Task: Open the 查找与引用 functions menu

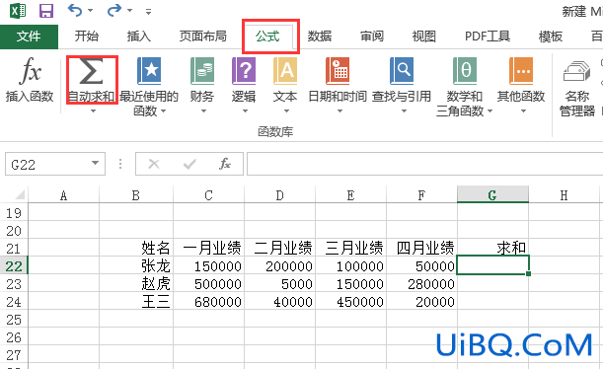Action: click(402, 85)
